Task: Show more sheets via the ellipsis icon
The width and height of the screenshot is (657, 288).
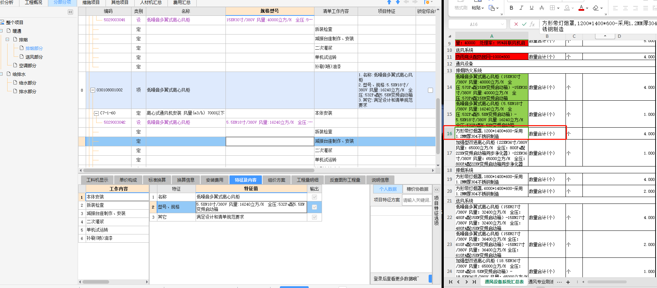Action: [559, 282]
